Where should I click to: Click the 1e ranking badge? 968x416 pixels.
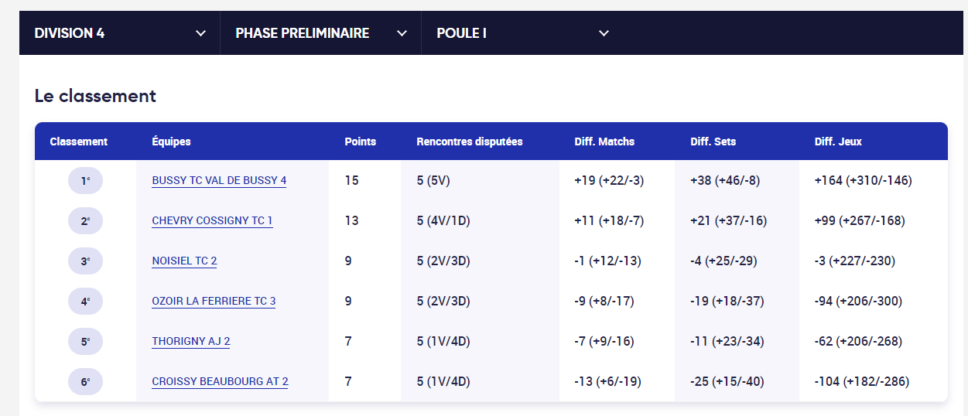pyautogui.click(x=85, y=181)
